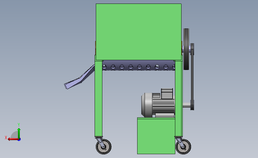Click the green Y axis of the triad

point(19,133)
